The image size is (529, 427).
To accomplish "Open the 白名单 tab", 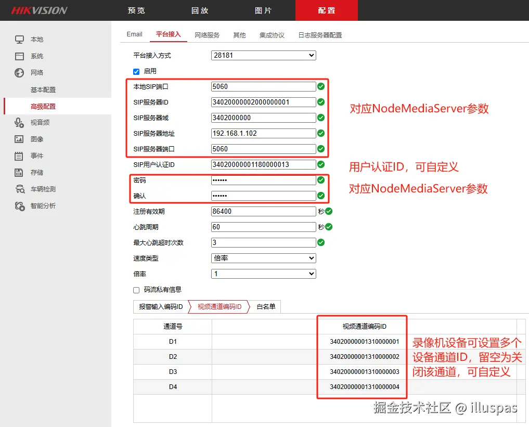I will (x=266, y=306).
